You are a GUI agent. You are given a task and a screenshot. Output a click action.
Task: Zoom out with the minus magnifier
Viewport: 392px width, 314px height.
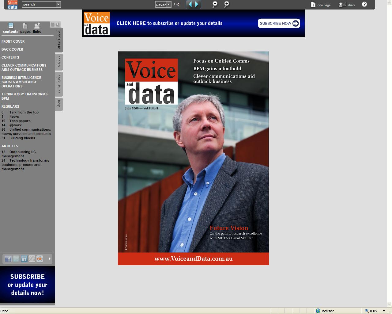coord(215,4)
